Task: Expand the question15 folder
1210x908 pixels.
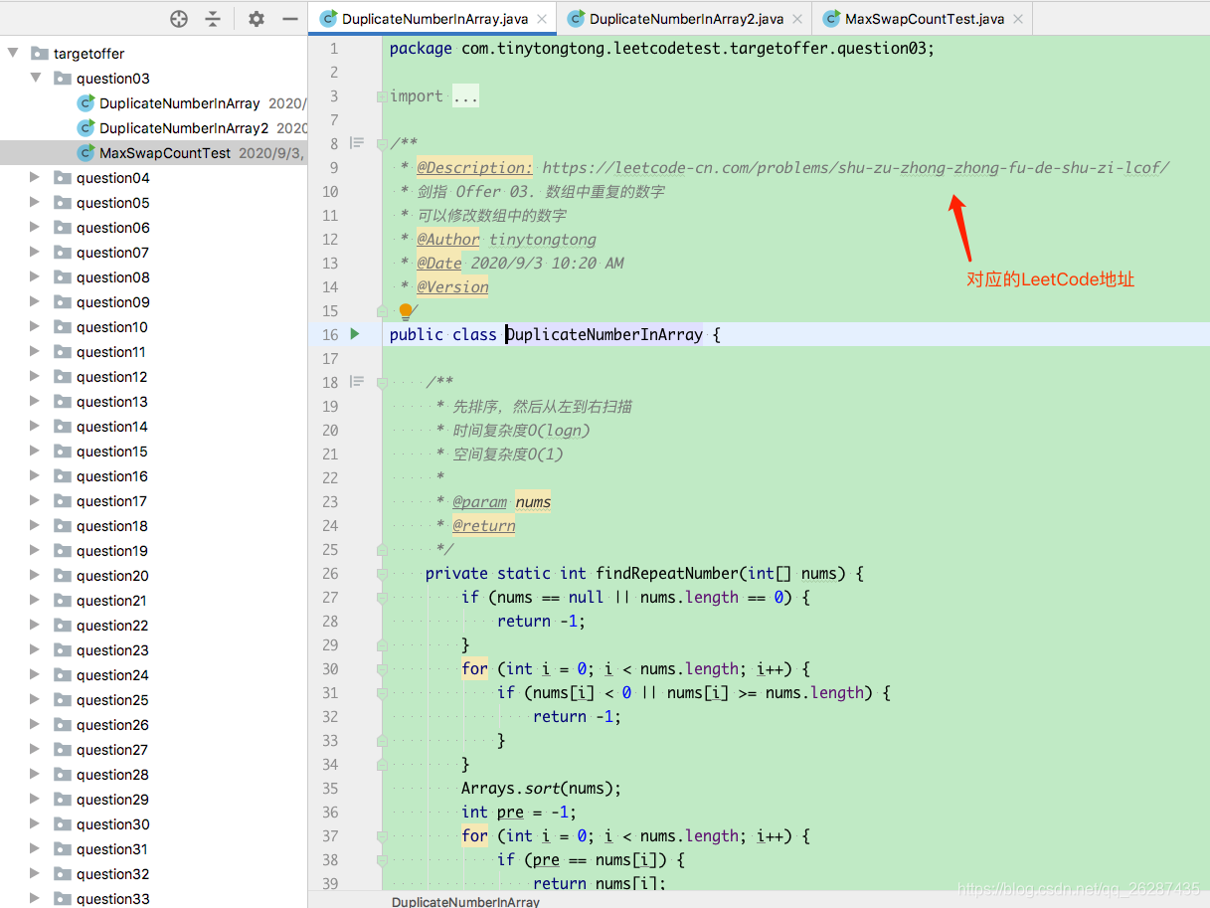Action: (36, 452)
